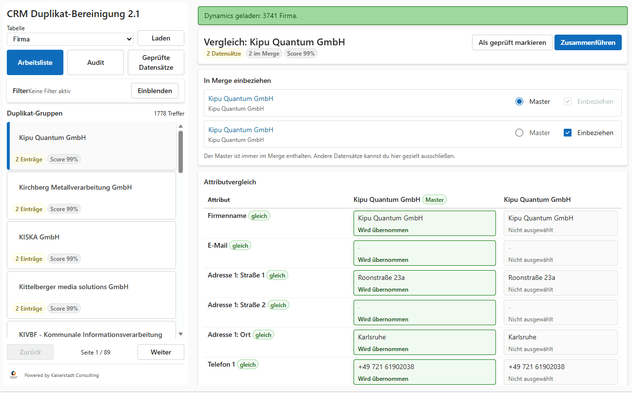Click the duplicate list scrollbar thumb

[180, 152]
